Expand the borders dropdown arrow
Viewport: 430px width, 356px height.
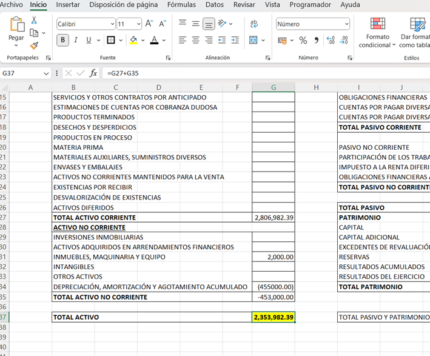tap(121, 40)
